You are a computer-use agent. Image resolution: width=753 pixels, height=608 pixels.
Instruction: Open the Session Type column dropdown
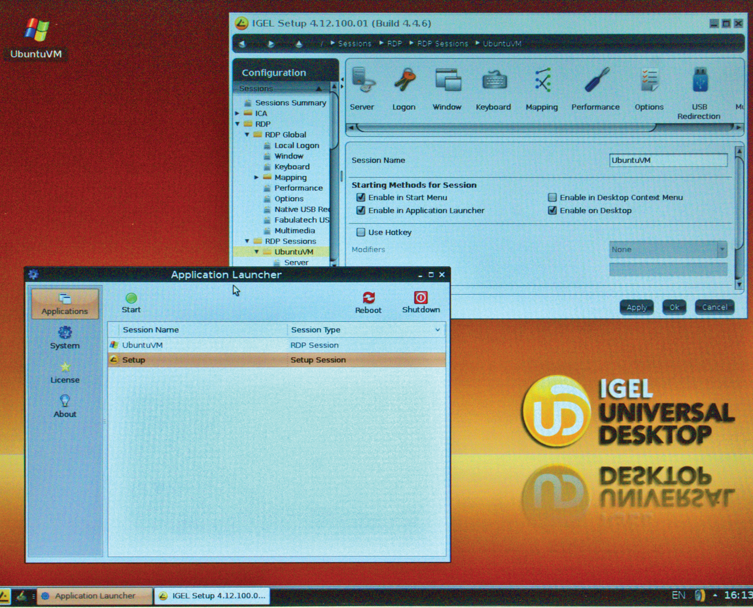point(437,330)
